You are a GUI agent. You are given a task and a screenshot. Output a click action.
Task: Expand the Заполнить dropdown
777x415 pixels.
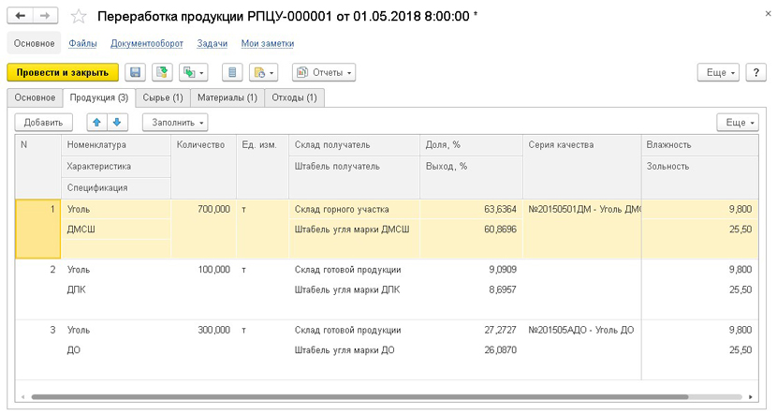pyautogui.click(x=175, y=123)
